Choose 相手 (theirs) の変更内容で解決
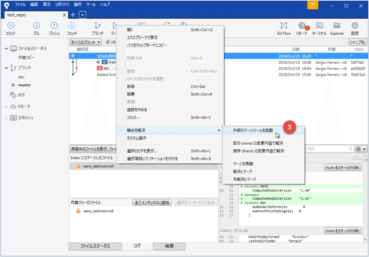Viewport: 369px width, 257px height. point(263,151)
